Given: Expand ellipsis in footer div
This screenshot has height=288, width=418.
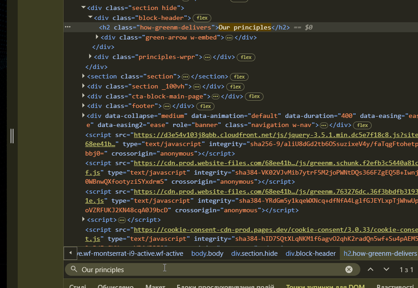Looking at the screenshot, I should [167, 107].
